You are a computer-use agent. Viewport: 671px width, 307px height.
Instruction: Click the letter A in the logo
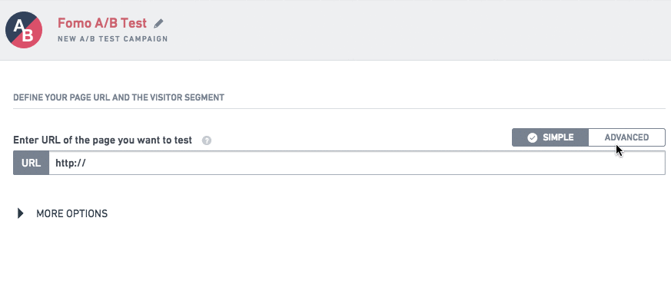pos(18,25)
